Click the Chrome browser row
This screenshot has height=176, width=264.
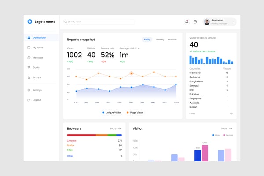tap(94, 141)
